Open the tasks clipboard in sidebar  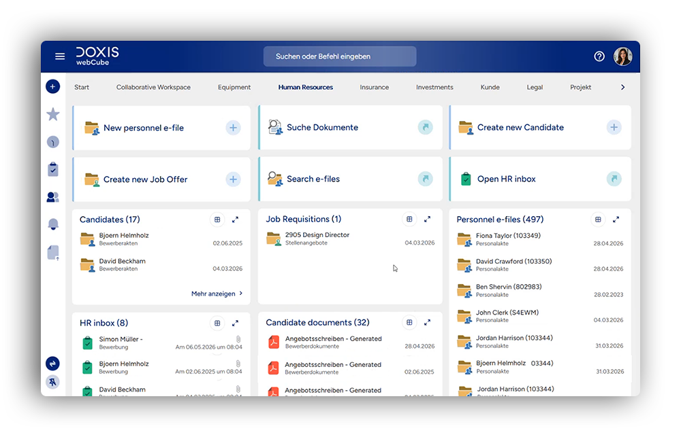[x=53, y=169]
